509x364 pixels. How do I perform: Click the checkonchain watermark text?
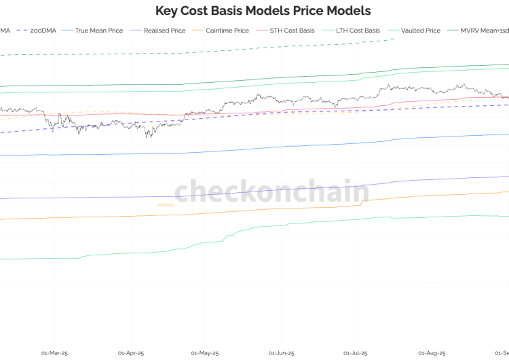271,192
